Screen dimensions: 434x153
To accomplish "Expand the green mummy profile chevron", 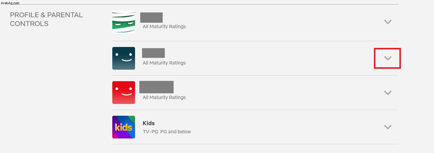I will (x=388, y=22).
